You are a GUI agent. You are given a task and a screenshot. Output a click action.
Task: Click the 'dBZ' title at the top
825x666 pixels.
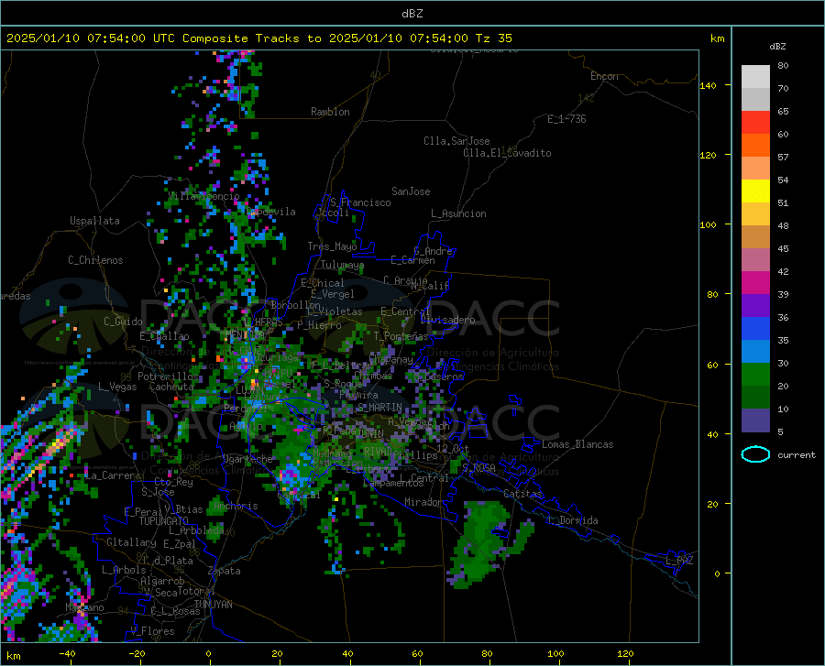(412, 14)
